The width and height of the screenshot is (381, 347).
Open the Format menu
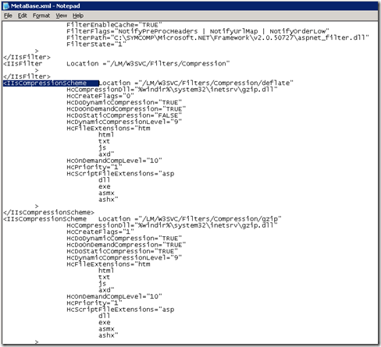(41, 16)
